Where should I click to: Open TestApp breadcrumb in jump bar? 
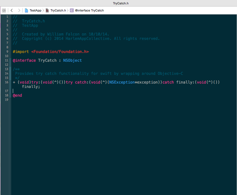click(x=35, y=10)
